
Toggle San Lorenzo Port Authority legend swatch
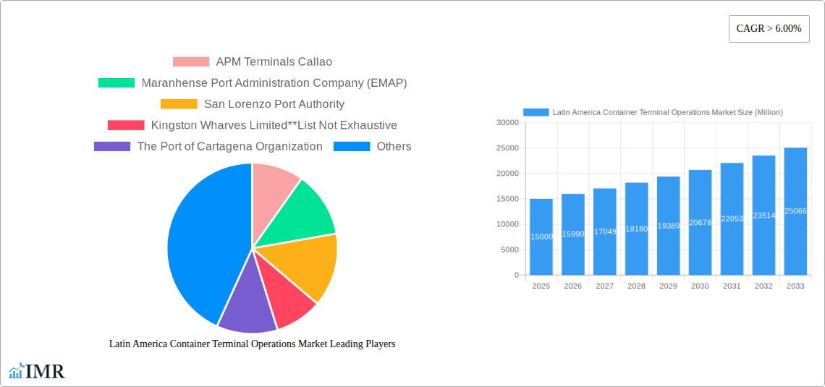click(x=179, y=104)
